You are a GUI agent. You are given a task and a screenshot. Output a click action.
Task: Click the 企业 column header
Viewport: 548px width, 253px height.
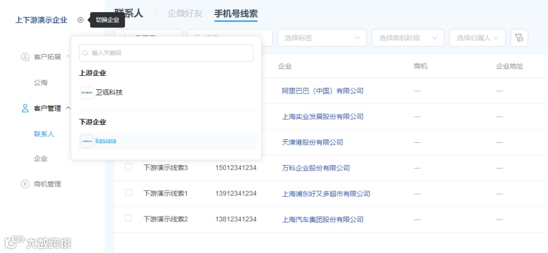(x=285, y=67)
